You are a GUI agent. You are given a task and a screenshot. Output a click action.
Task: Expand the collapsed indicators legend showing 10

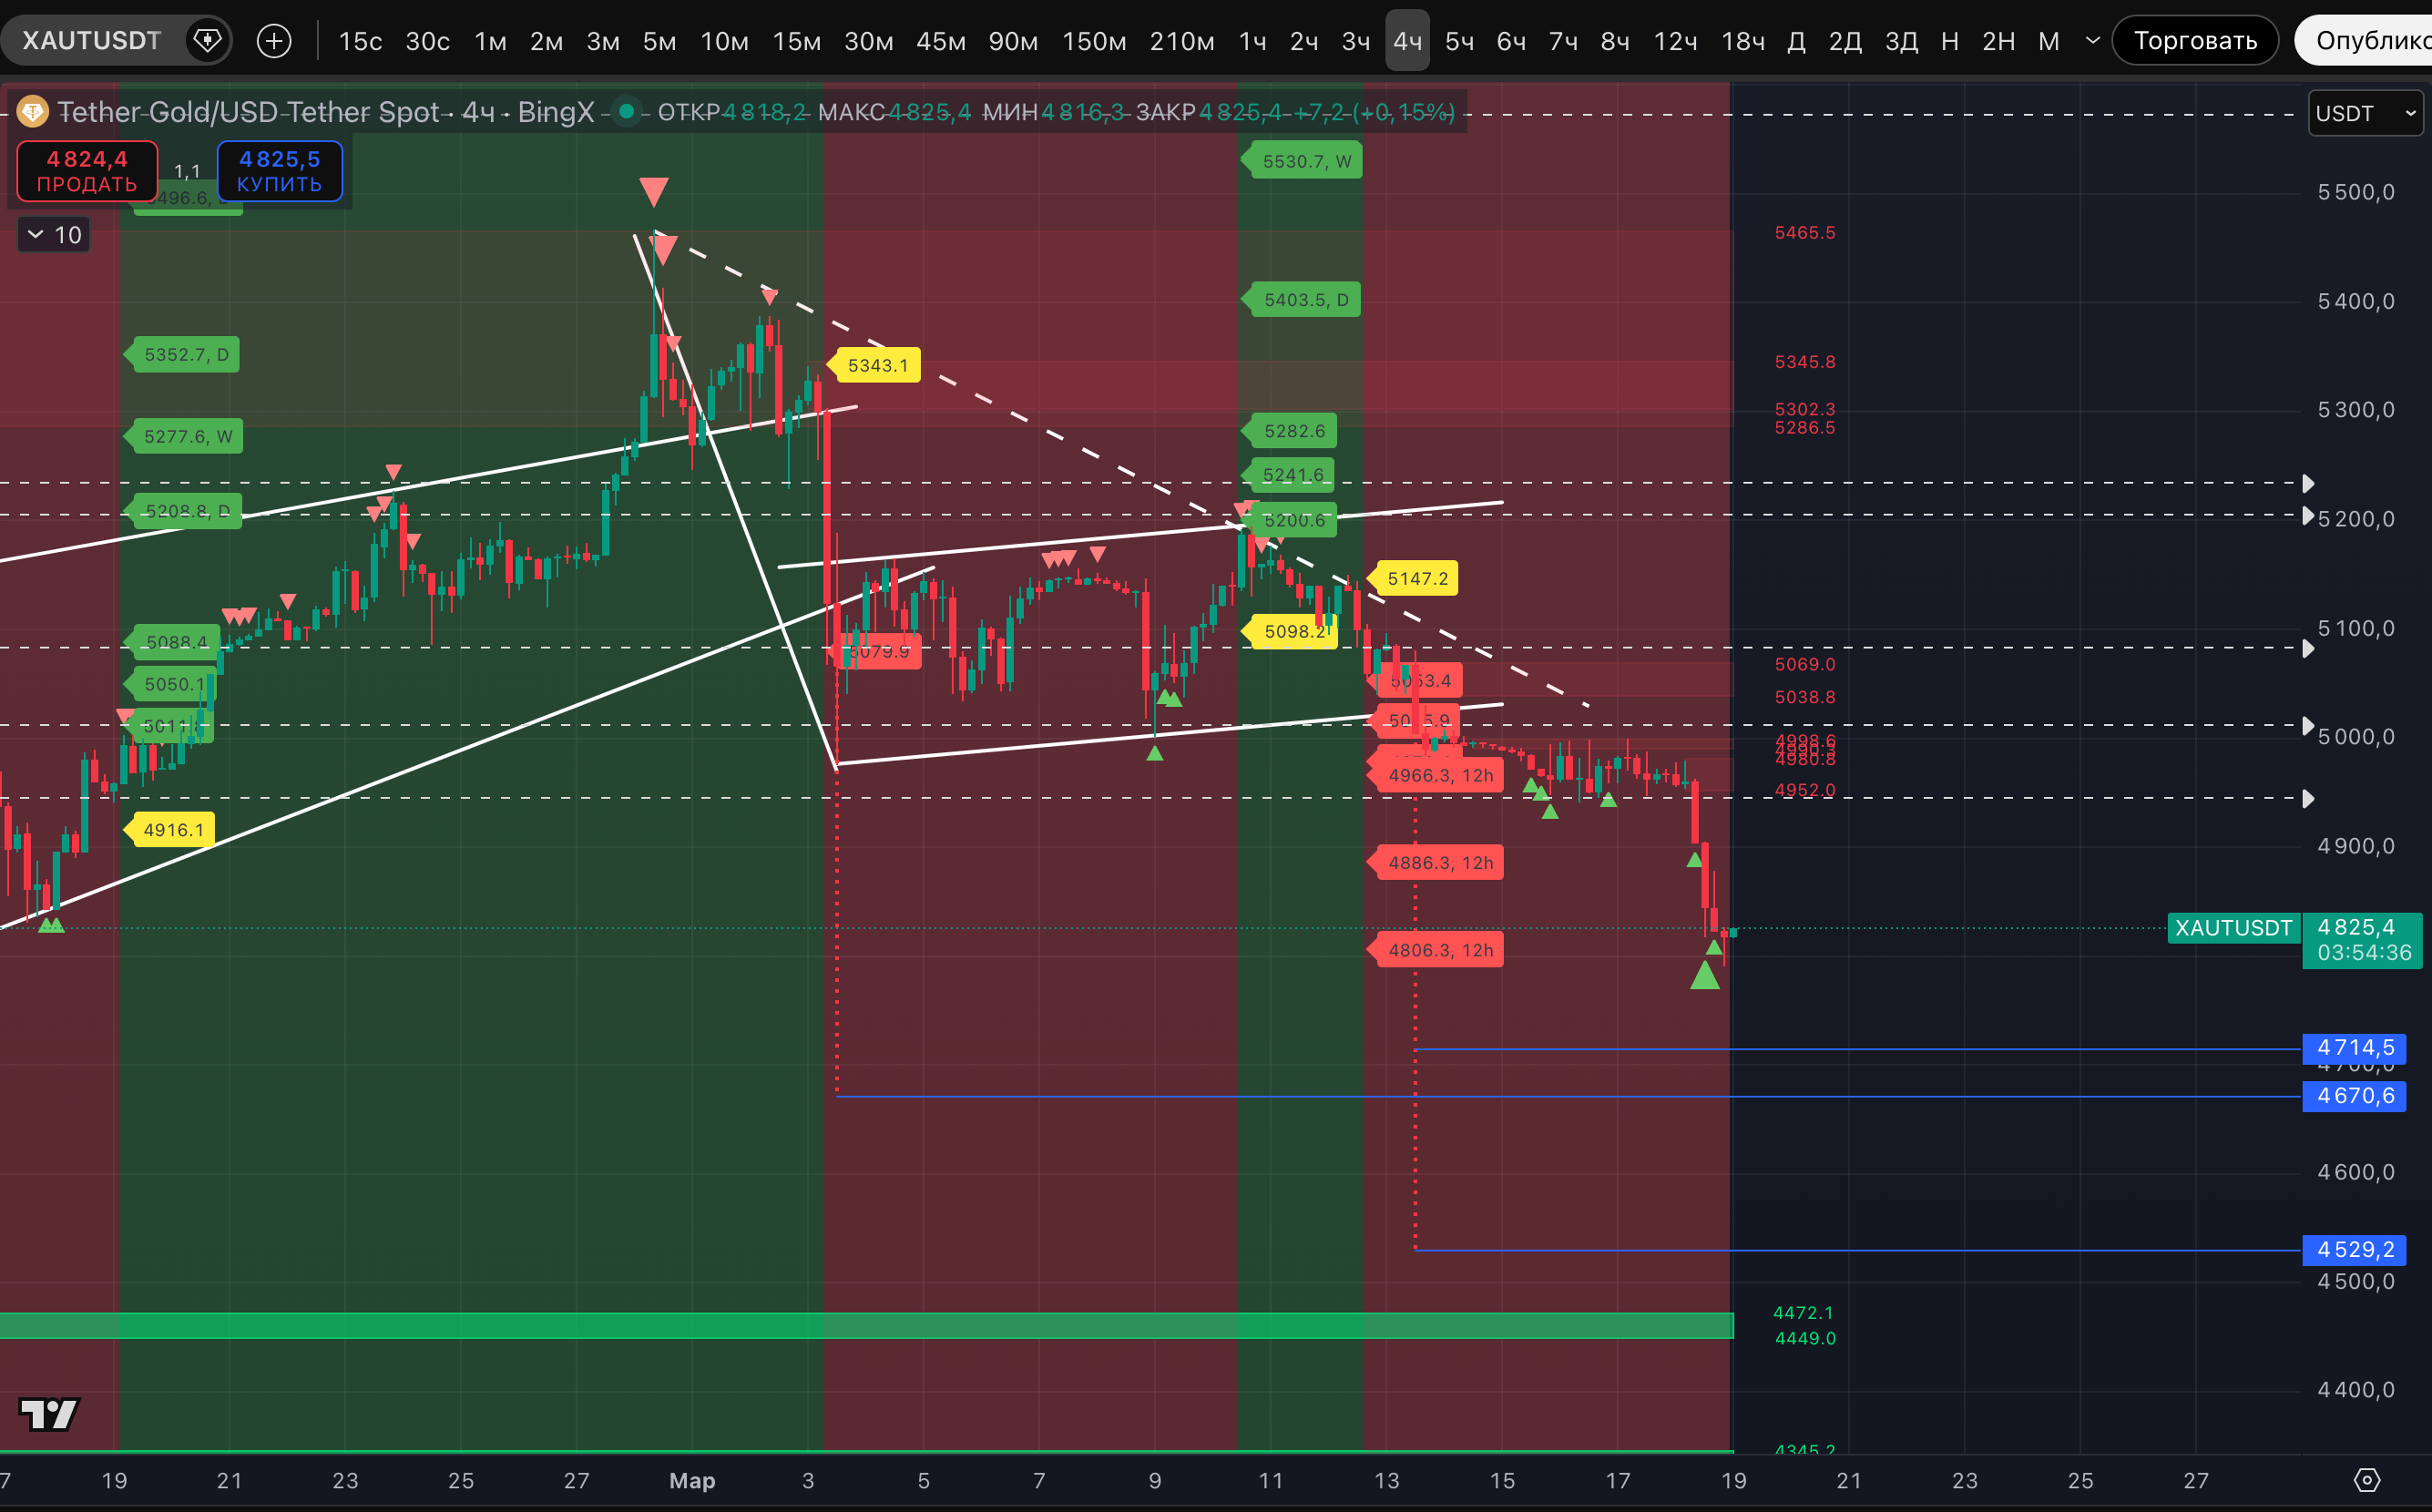pos(54,235)
